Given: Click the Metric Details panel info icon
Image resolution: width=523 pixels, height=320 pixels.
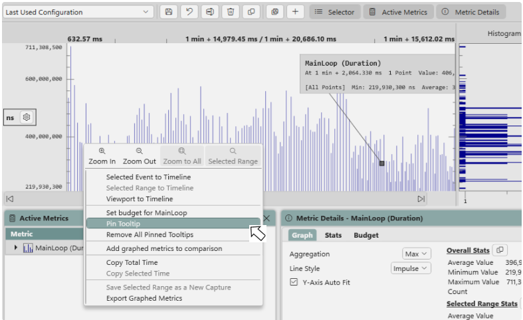Looking at the screenshot, I should click(288, 218).
